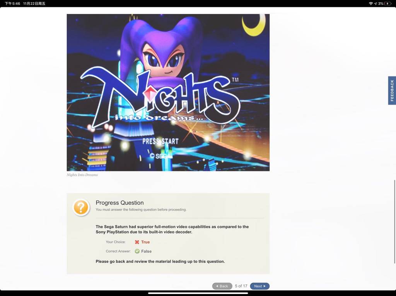396x296 pixels.
Task: Click the 'False' correct answer text
Action: point(147,251)
